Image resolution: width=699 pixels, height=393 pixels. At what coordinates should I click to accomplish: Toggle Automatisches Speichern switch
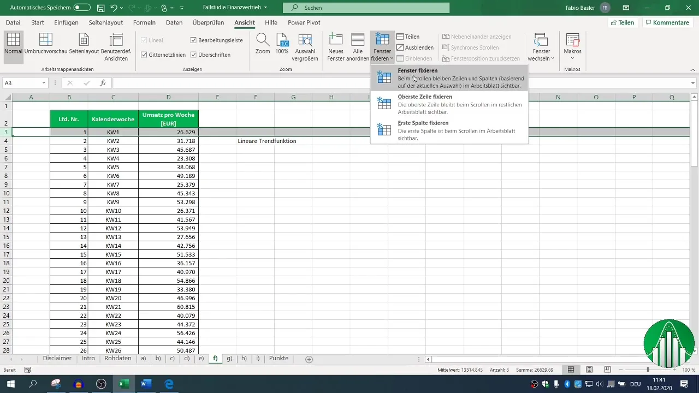click(82, 8)
